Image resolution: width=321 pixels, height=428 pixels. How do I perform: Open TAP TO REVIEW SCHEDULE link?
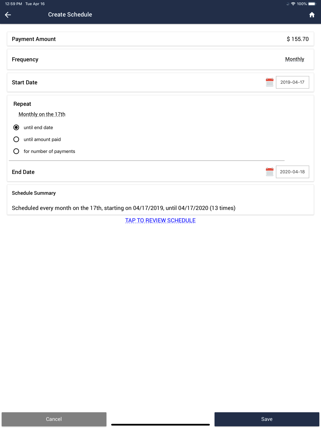click(160, 220)
